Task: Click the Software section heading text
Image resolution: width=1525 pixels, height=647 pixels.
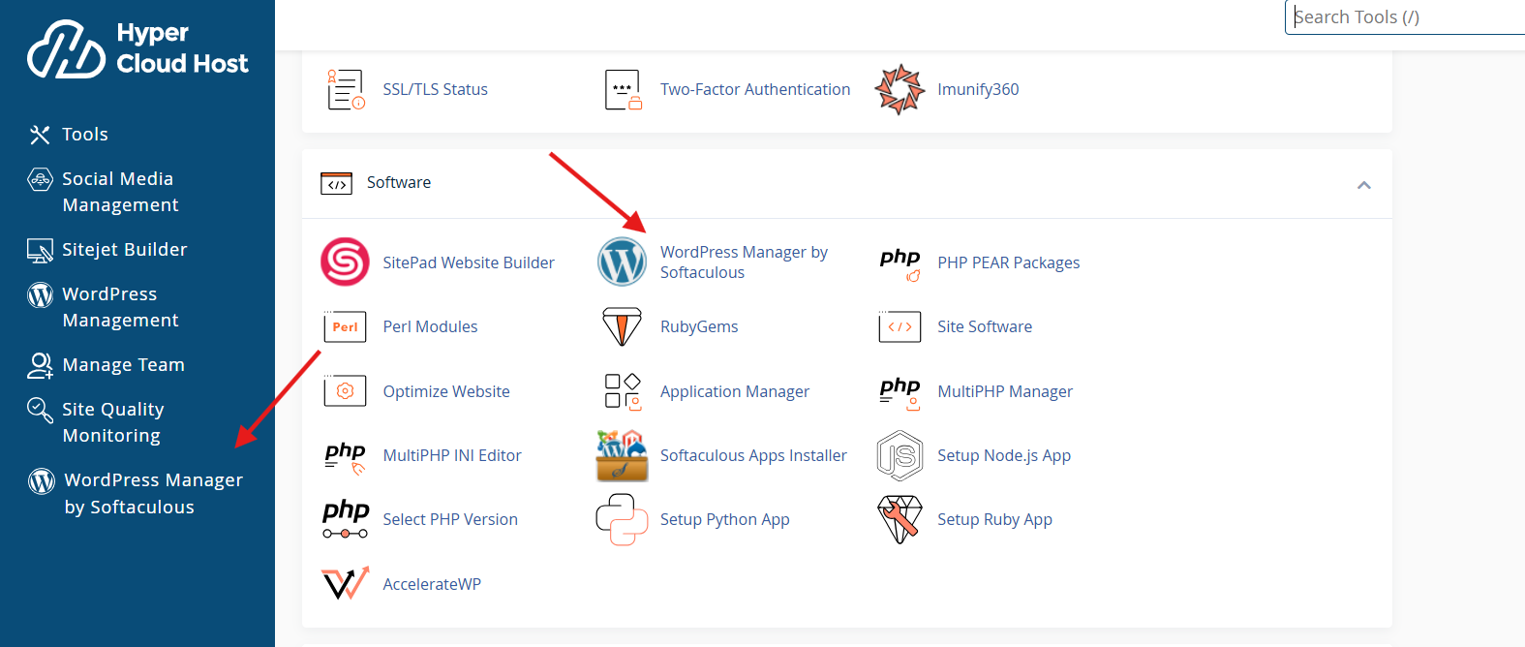Action: tap(399, 182)
